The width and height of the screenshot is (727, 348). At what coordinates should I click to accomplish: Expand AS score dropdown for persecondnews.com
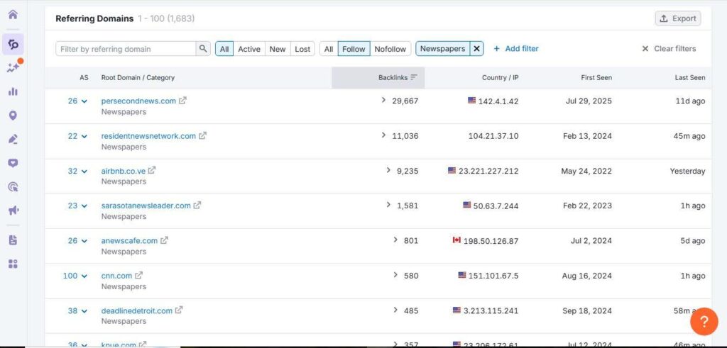point(84,101)
